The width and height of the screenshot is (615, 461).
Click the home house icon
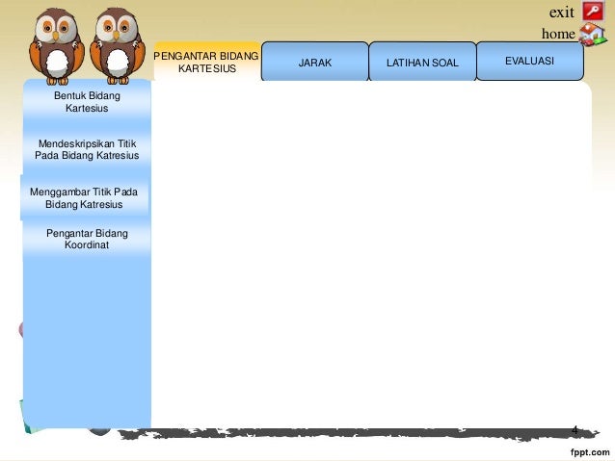pyautogui.click(x=593, y=35)
